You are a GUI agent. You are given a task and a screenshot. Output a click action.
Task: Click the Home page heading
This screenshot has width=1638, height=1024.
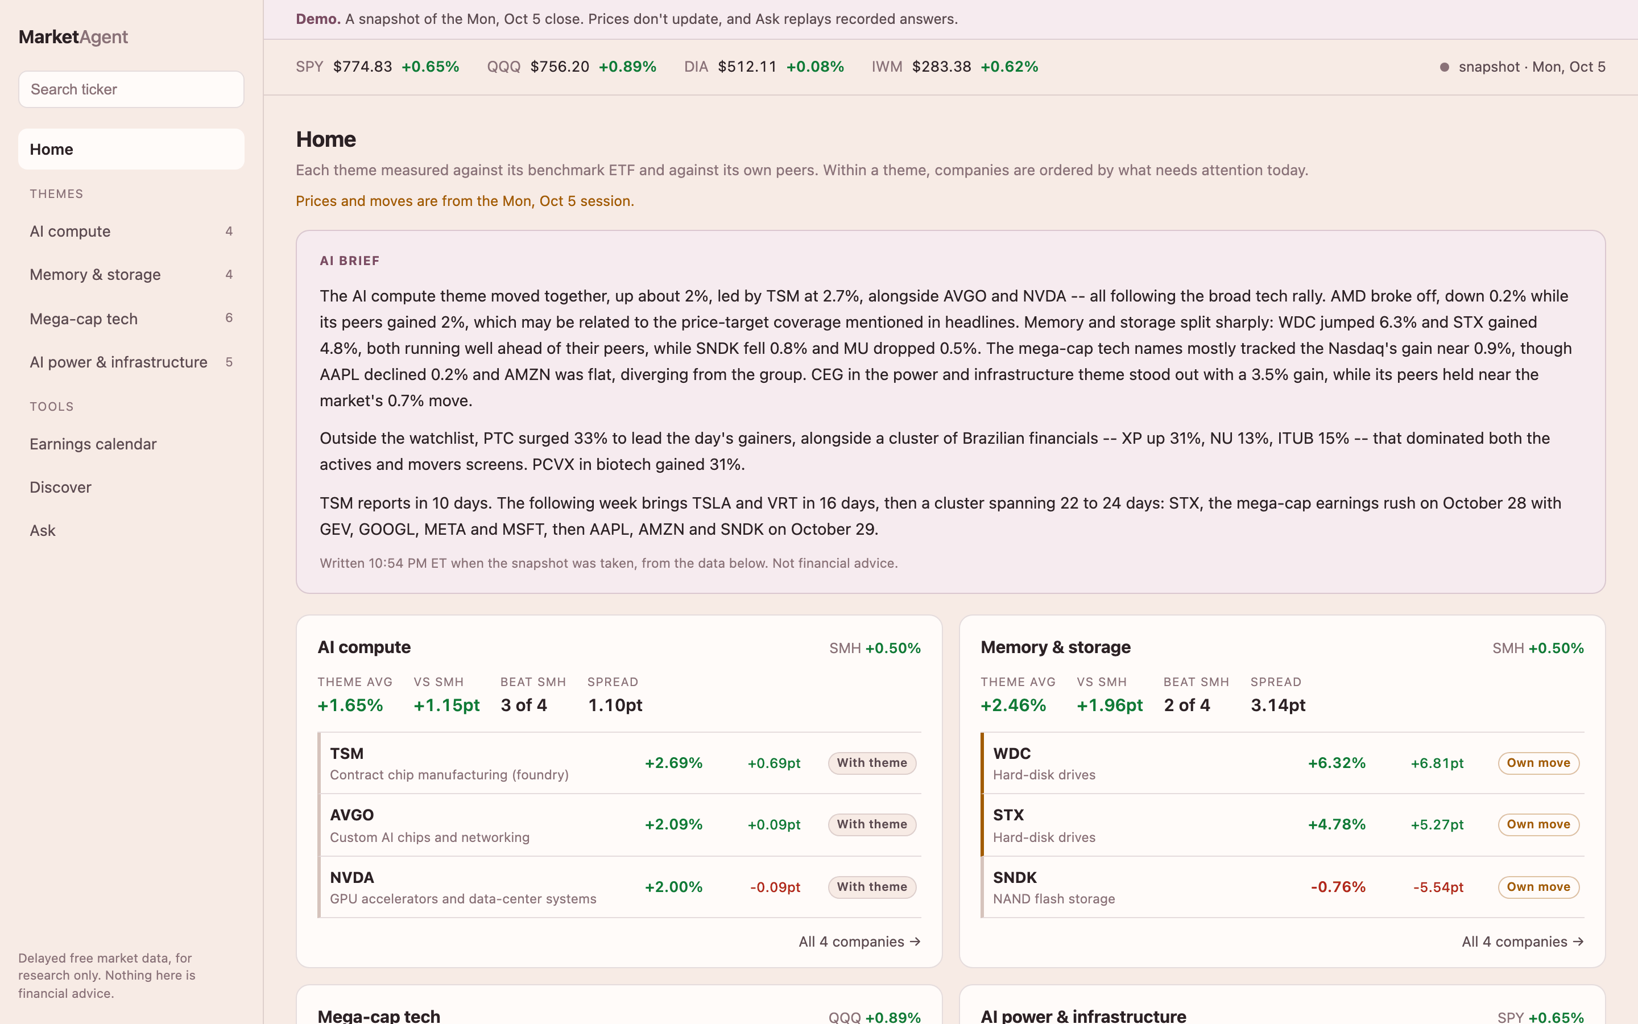click(326, 139)
